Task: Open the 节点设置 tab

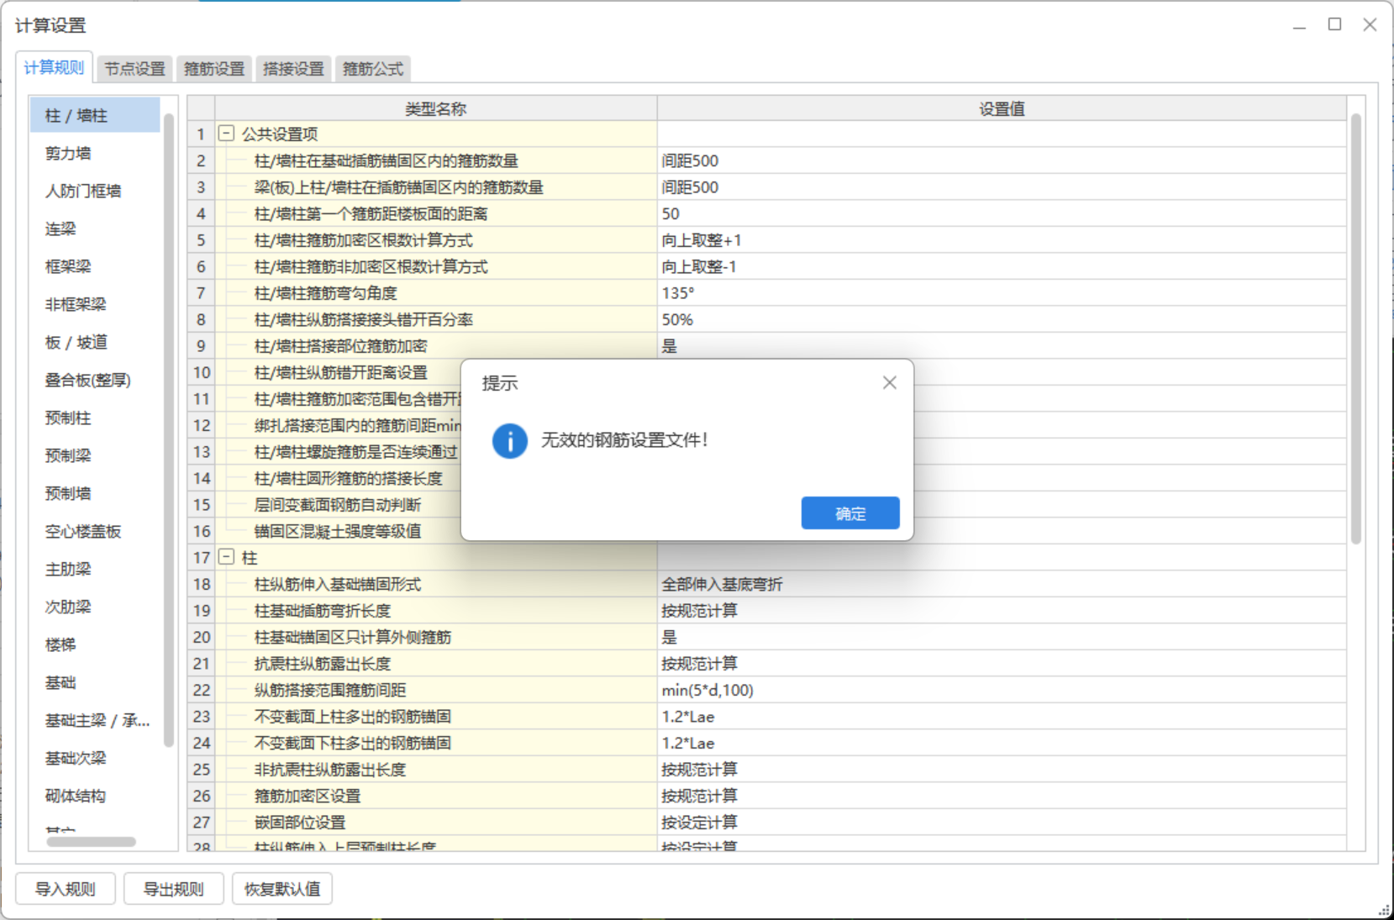Action: 134,69
